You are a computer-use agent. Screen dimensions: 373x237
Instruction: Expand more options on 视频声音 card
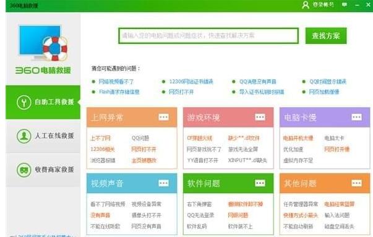pos(164,183)
